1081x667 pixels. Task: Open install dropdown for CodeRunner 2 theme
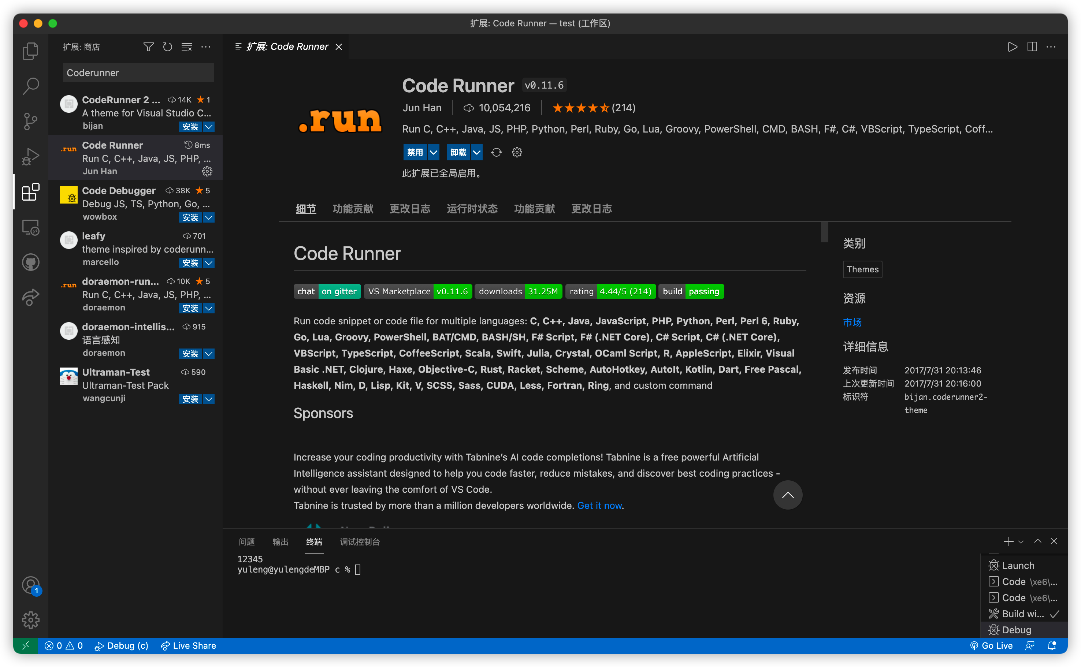coord(209,127)
